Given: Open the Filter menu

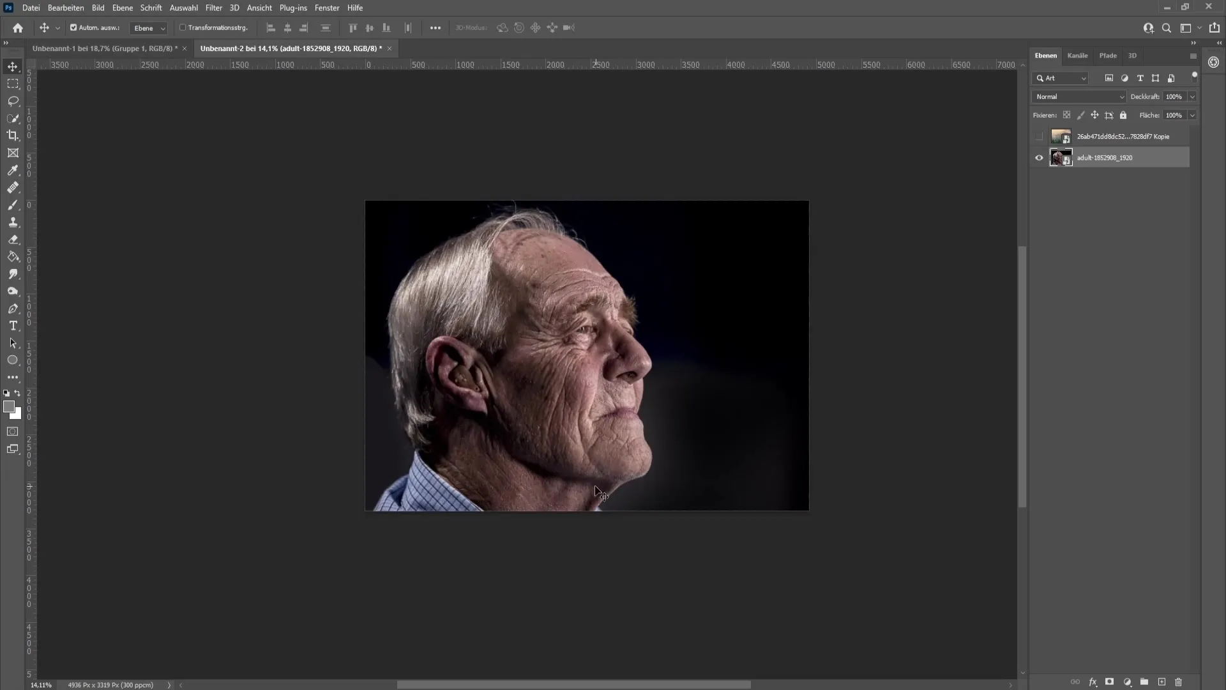Looking at the screenshot, I should tap(214, 8).
